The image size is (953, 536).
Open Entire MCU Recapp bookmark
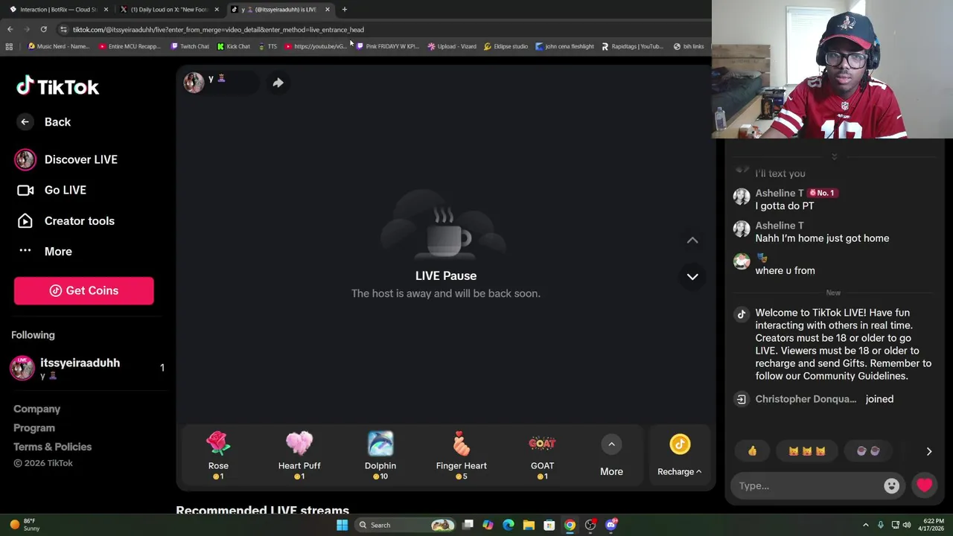tap(129, 46)
